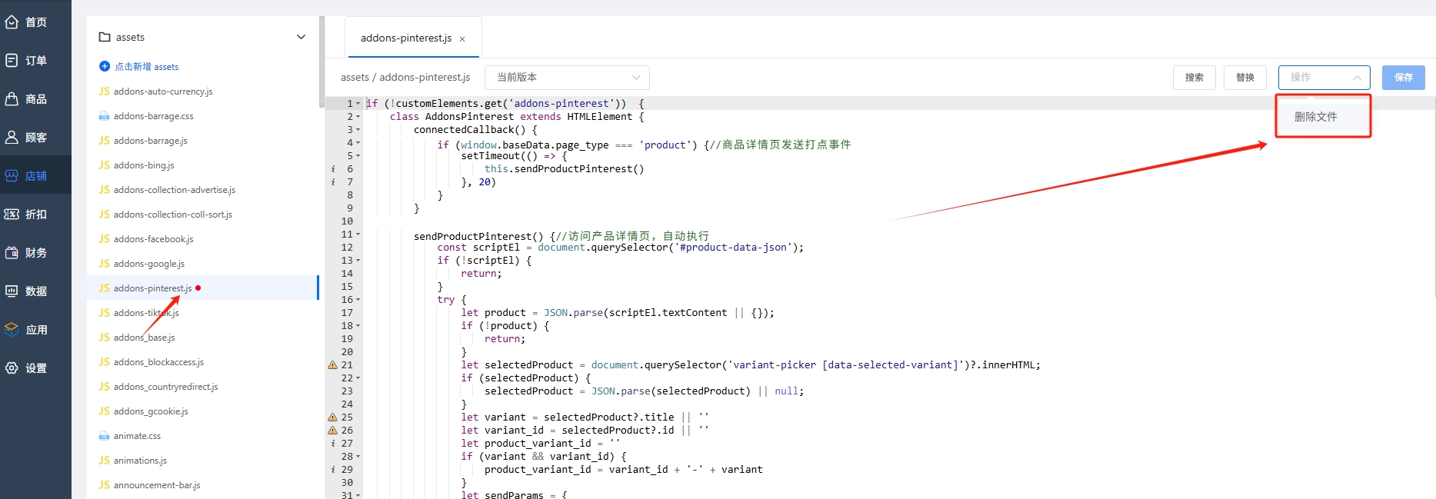Choose 删除文件 from the dropdown menu
The width and height of the screenshot is (1436, 499).
[1316, 117]
